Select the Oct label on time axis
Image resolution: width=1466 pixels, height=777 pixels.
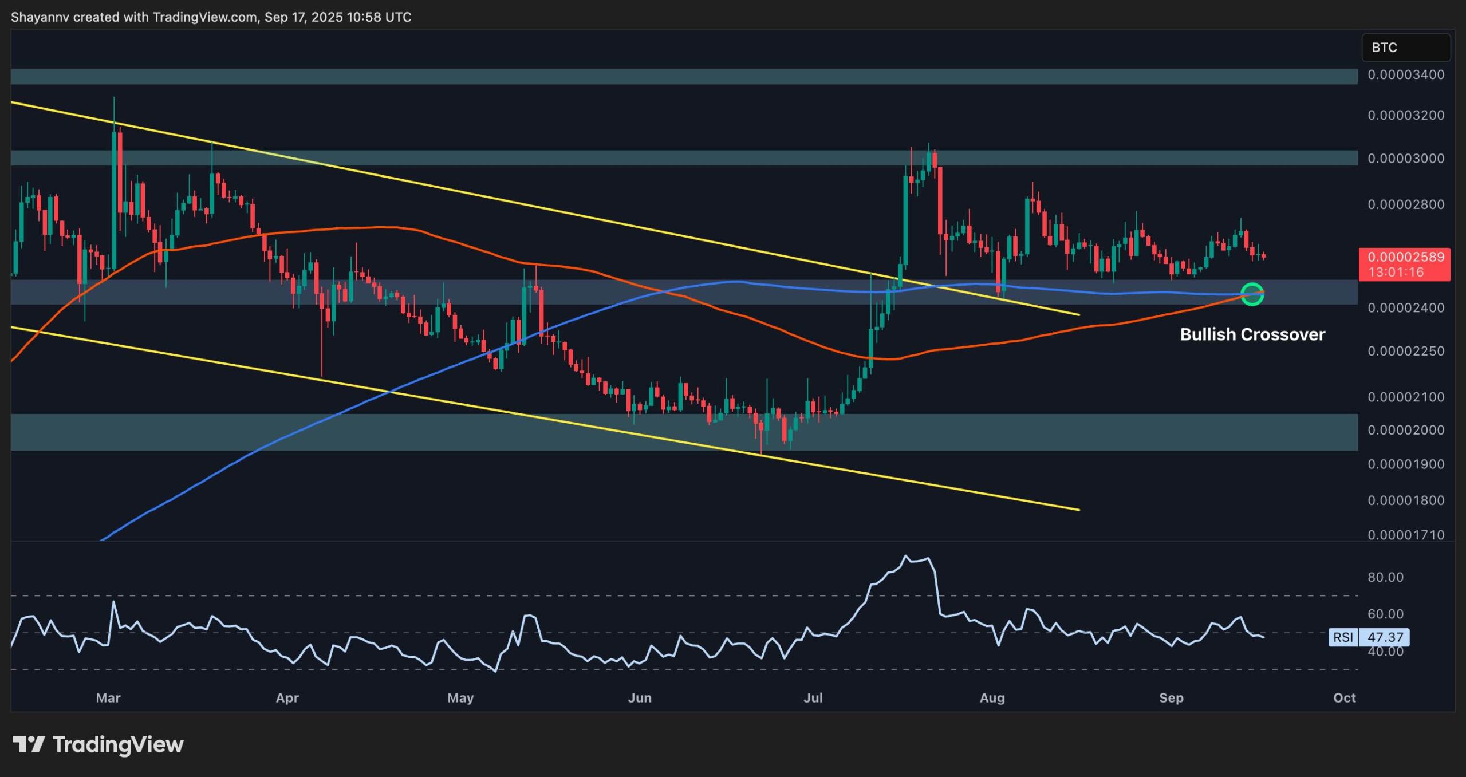click(x=1344, y=697)
